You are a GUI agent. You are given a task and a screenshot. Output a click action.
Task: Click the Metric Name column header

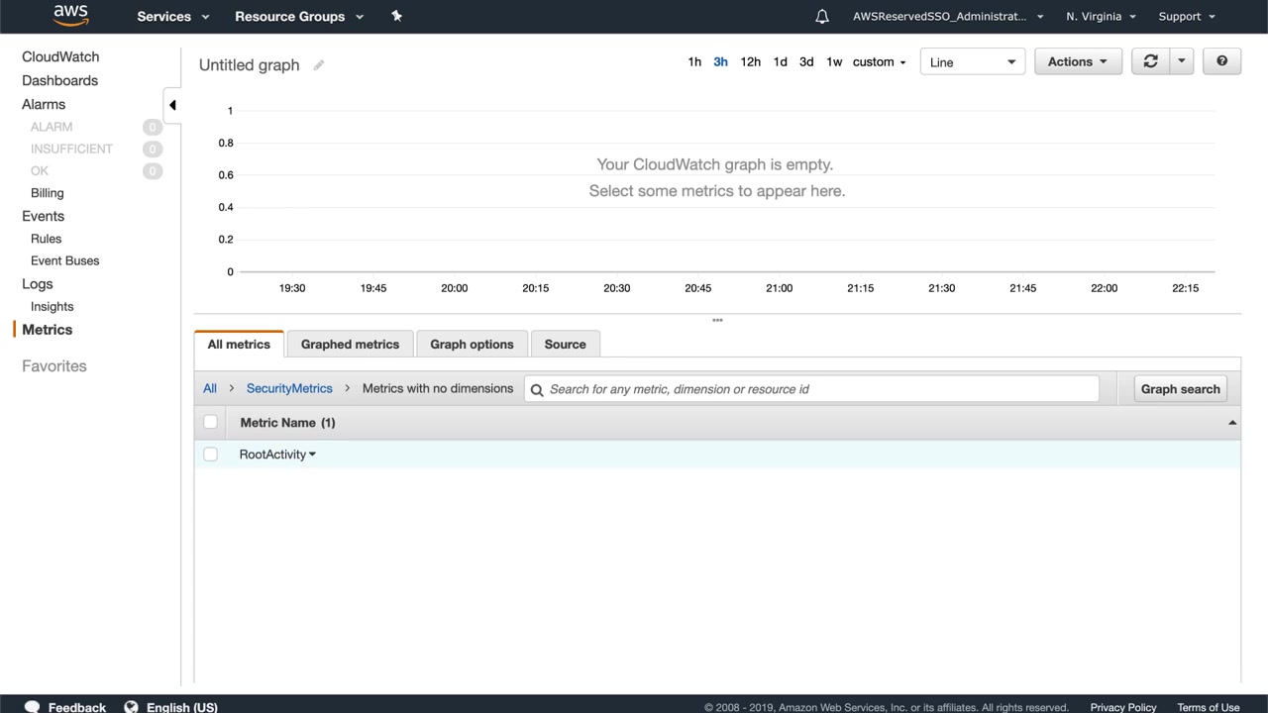pos(287,423)
